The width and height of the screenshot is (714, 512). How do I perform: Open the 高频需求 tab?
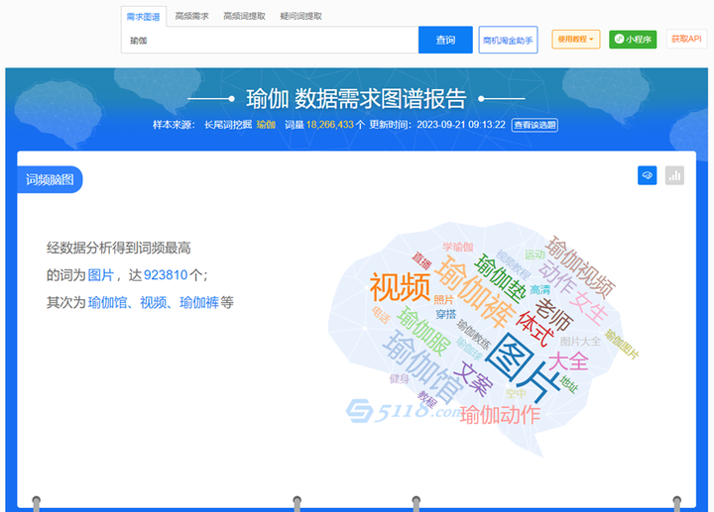(191, 17)
